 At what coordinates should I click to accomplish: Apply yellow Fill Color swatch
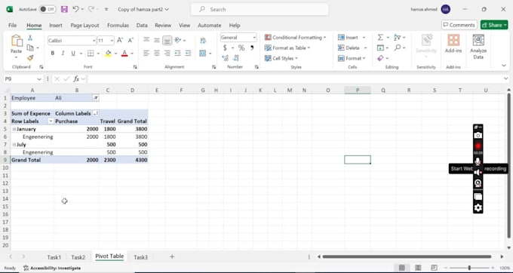(109, 54)
